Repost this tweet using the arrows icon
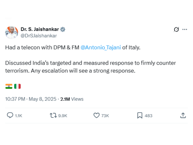Screen dimensions: 193x145 pyautogui.click(x=53, y=115)
